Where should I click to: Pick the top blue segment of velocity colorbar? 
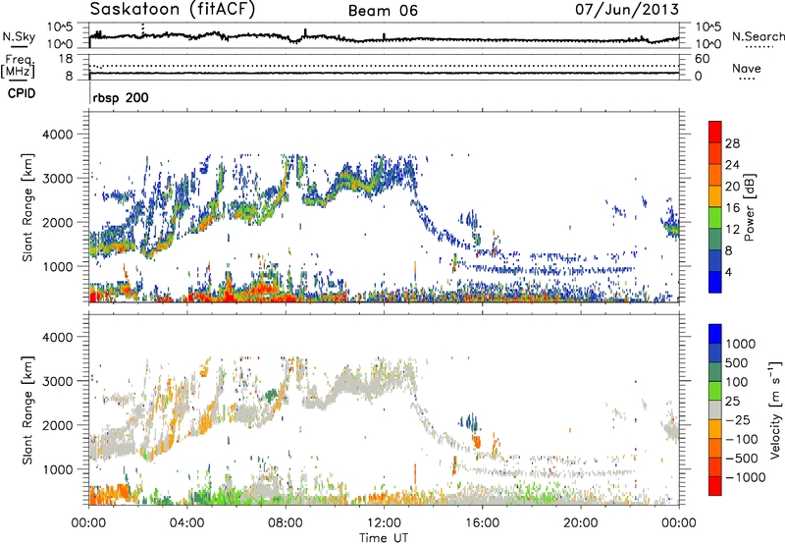click(715, 334)
